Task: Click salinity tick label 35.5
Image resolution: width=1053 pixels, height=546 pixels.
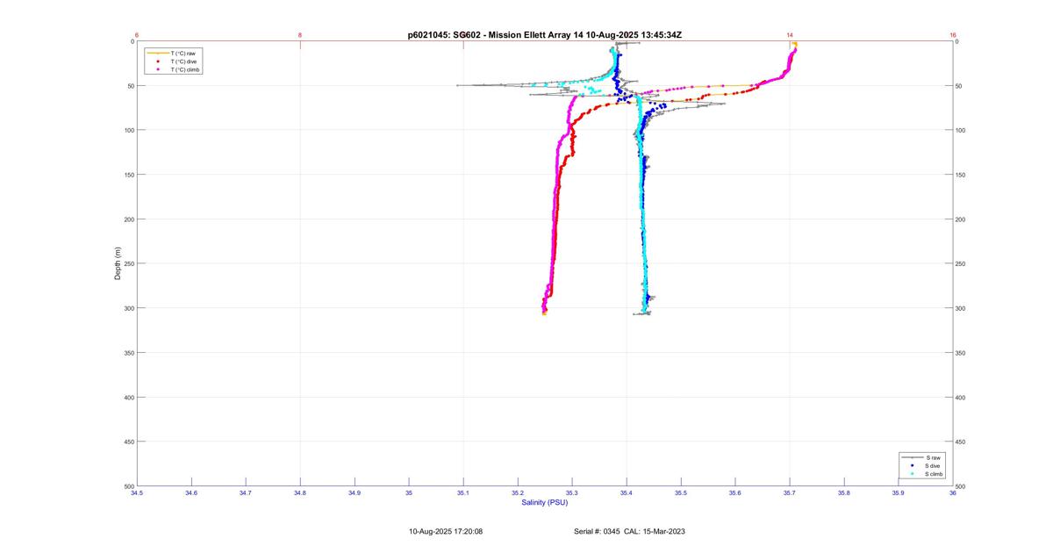Action: pyautogui.click(x=681, y=493)
